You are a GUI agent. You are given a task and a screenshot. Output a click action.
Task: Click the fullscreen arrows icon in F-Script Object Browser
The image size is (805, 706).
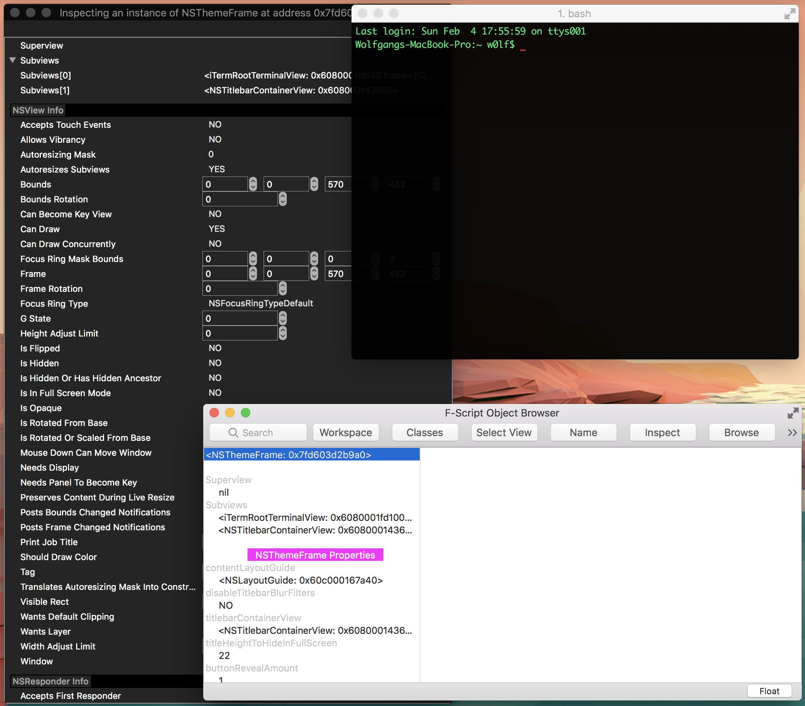coord(792,413)
